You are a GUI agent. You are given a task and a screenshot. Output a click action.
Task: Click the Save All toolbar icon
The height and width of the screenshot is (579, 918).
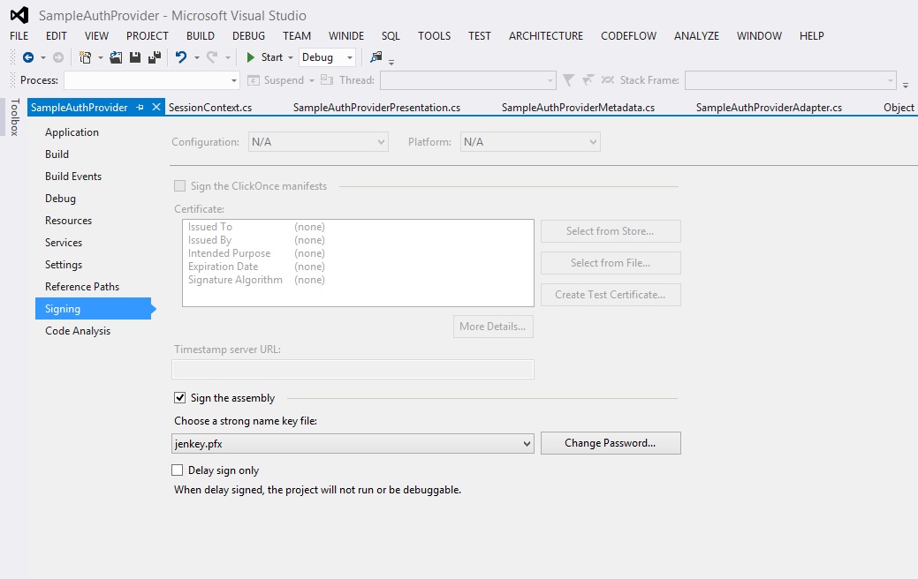[x=155, y=57]
